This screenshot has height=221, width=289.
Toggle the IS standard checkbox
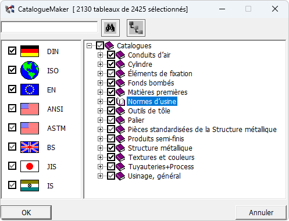click(12, 185)
